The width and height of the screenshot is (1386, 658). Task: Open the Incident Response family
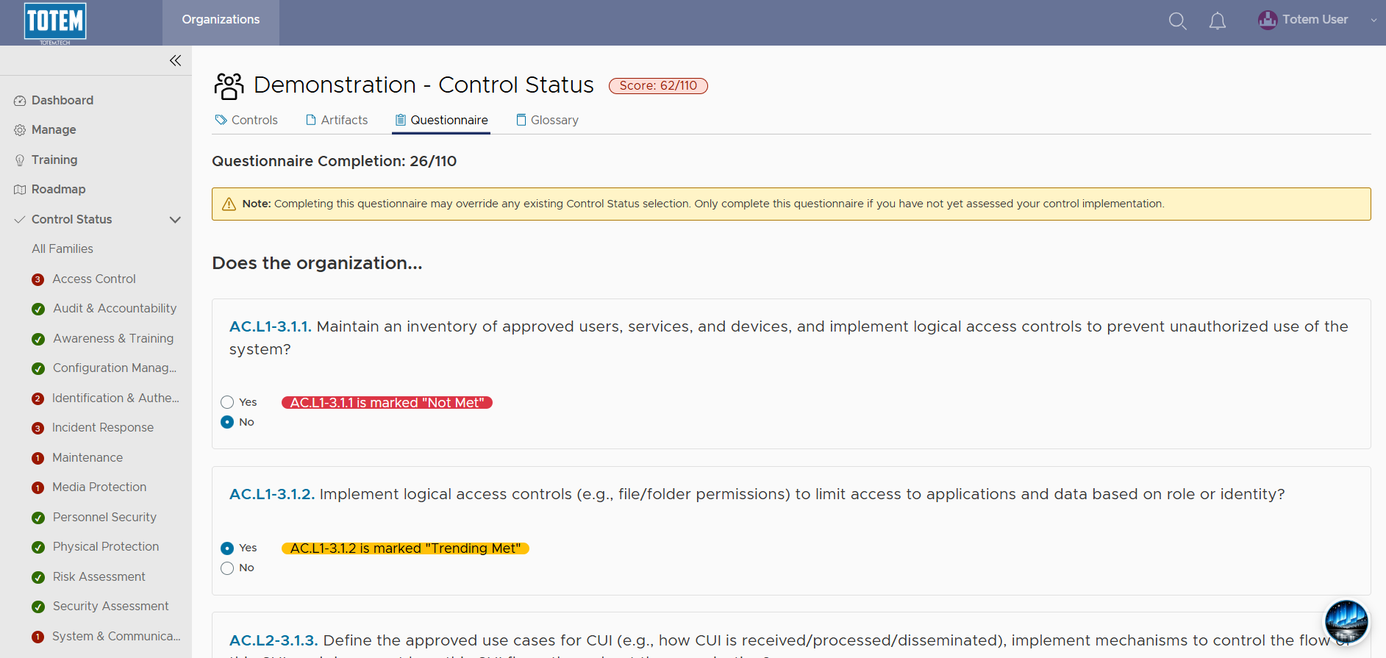coord(103,427)
